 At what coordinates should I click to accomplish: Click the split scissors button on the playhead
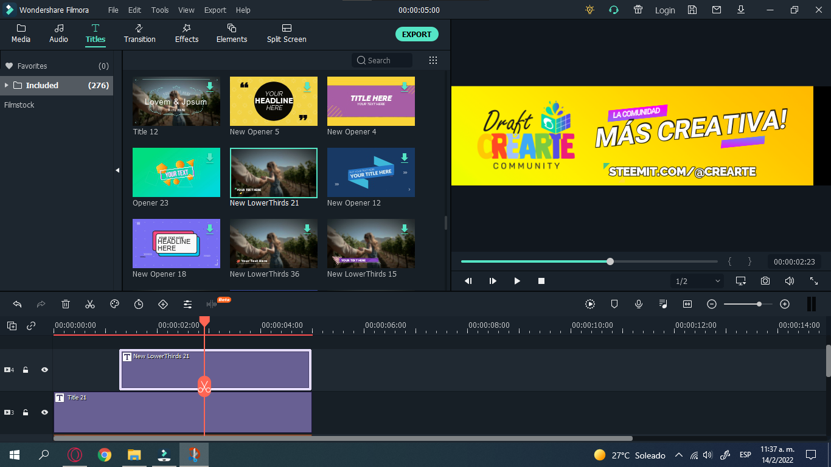(x=204, y=386)
